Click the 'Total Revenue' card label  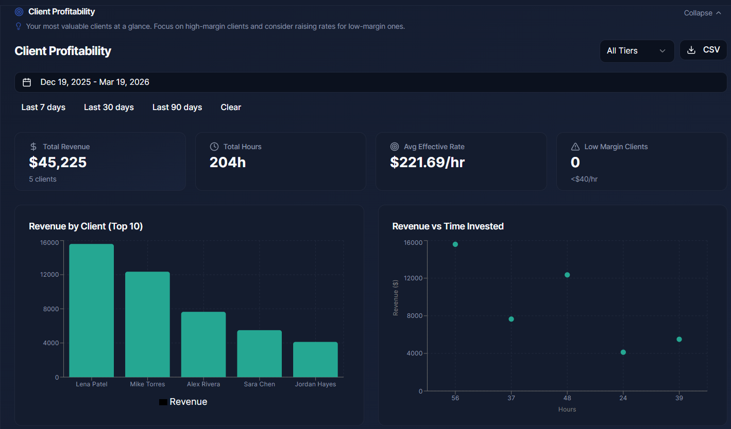[x=66, y=147]
